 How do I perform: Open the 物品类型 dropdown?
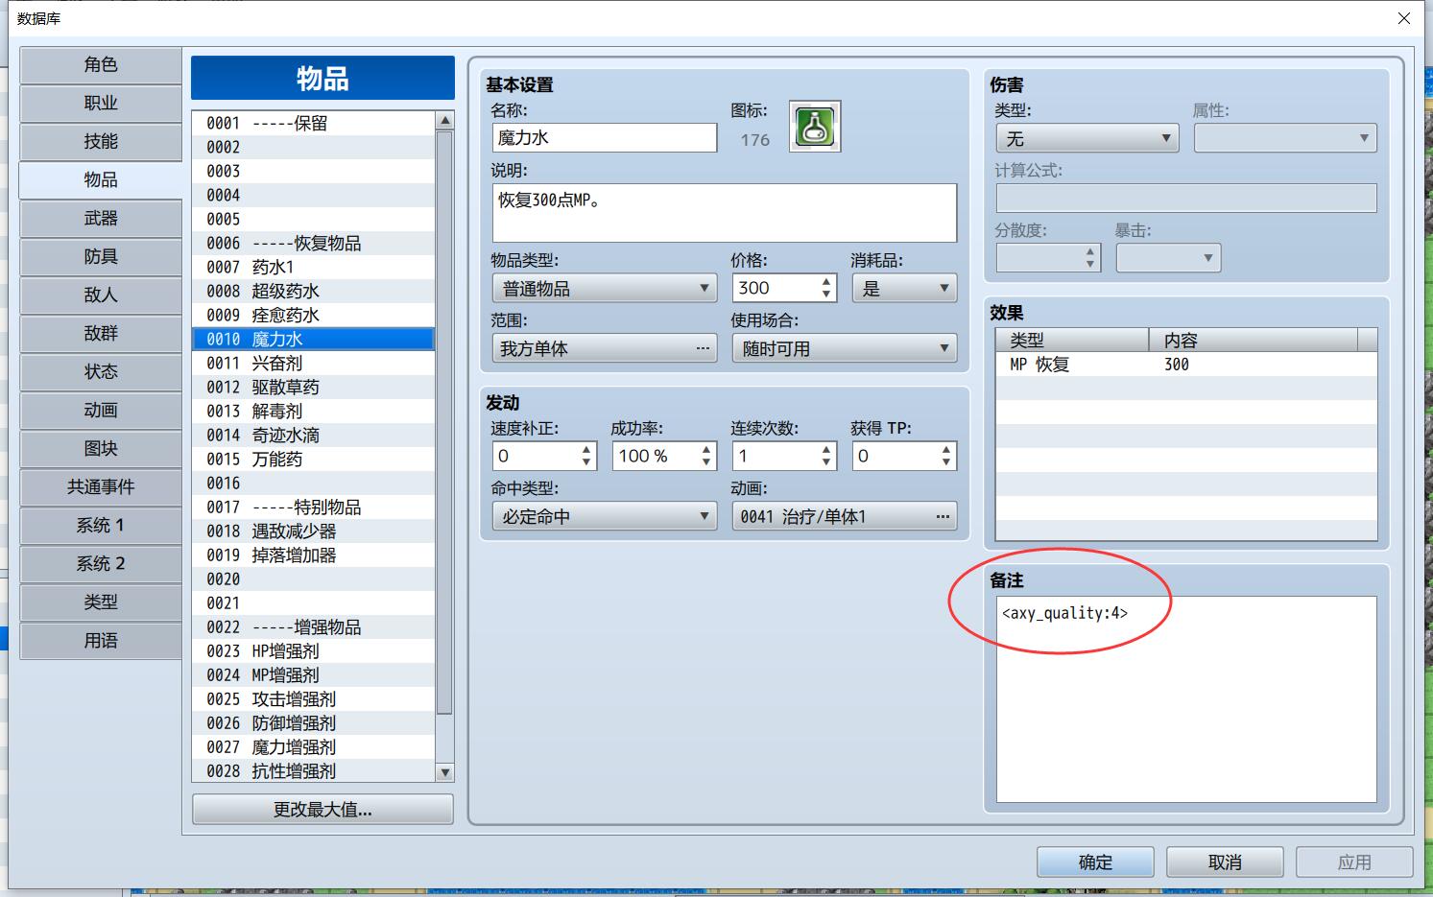coord(604,288)
